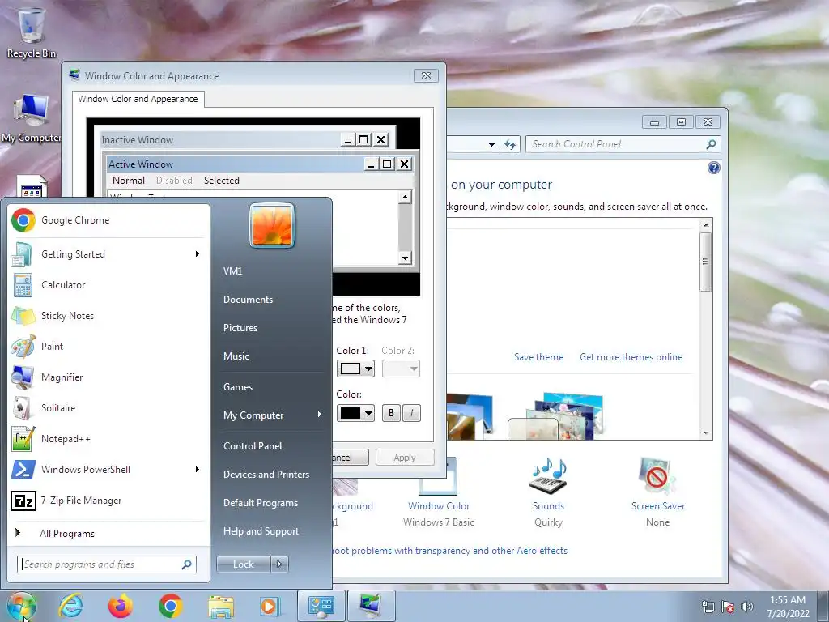This screenshot has width=829, height=622.
Task: Click the themes list scroll down arrow
Action: 706,433
